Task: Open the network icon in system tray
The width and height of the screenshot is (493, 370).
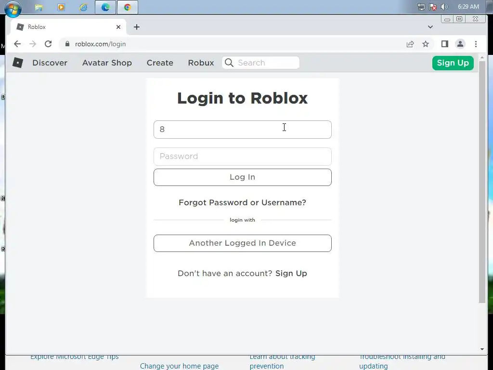Action: [x=421, y=7]
